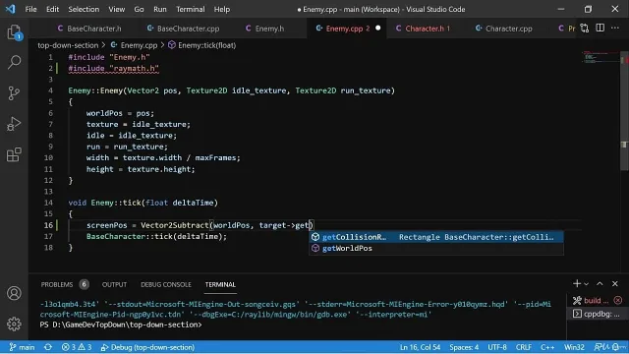Change end of line sequence CRLF

524,347
